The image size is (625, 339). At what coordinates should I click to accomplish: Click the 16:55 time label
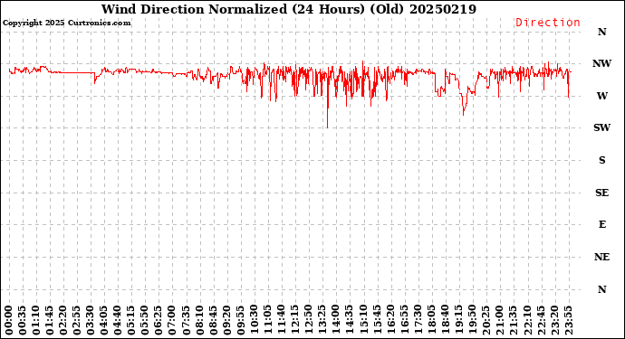pos(404,321)
